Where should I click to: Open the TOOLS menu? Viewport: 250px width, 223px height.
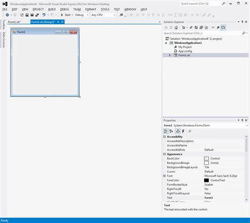(x=105, y=10)
